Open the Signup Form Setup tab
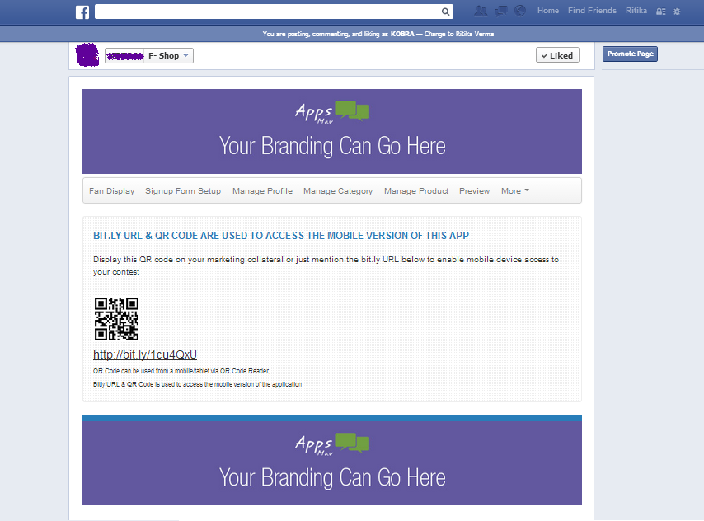 [183, 191]
